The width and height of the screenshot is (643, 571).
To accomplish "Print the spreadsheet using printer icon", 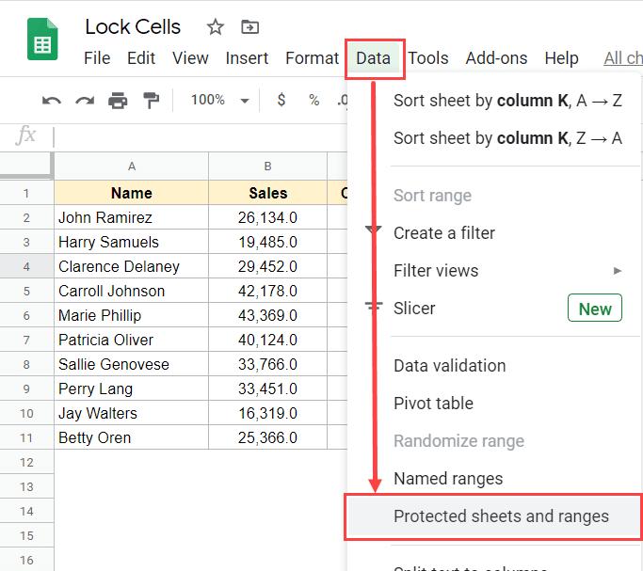I will [118, 100].
